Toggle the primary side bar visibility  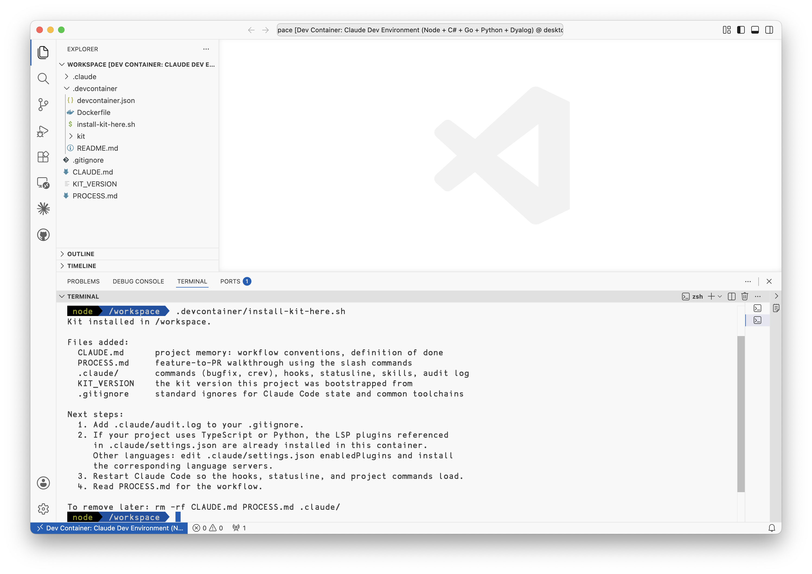[741, 30]
